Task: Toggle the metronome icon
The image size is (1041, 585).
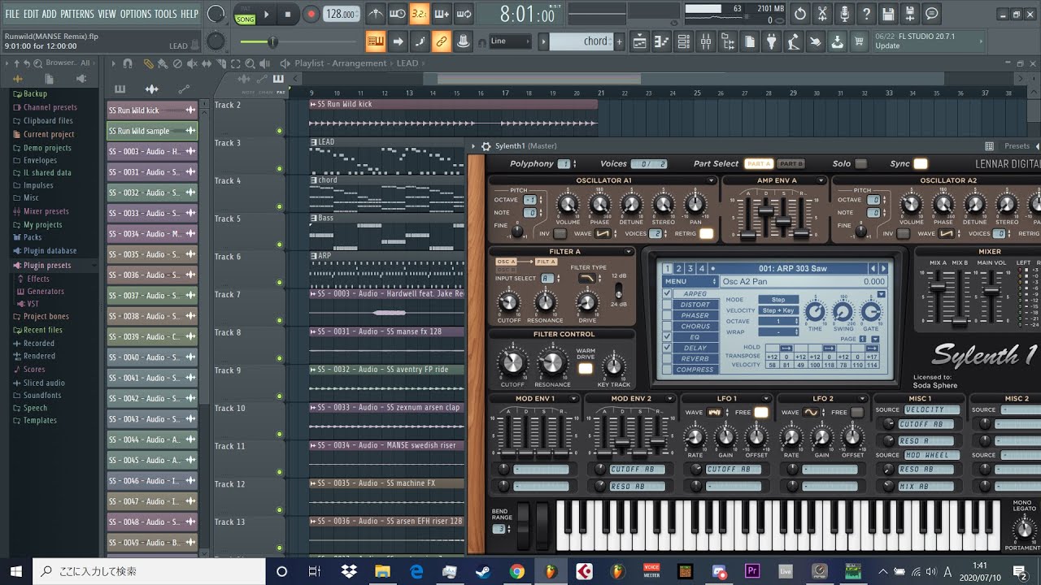Action: point(376,14)
